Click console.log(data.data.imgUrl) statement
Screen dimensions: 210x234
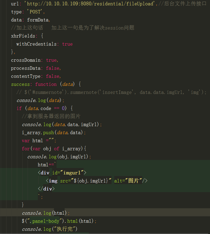[62, 124]
